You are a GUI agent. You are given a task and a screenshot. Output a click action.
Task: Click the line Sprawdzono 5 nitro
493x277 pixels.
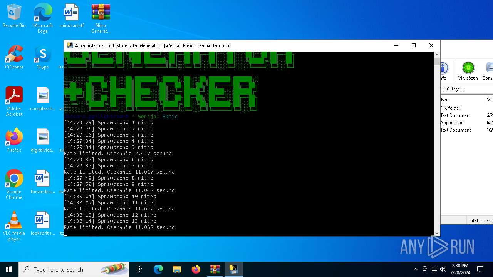pos(109,147)
